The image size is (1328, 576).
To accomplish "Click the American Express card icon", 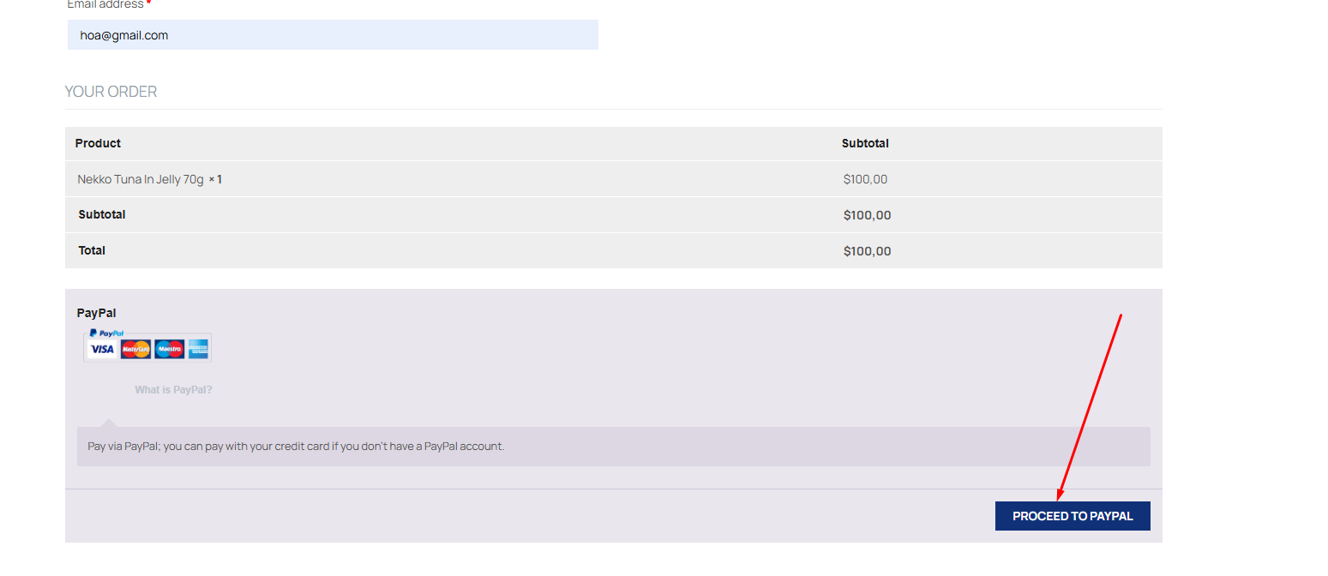I will (199, 349).
